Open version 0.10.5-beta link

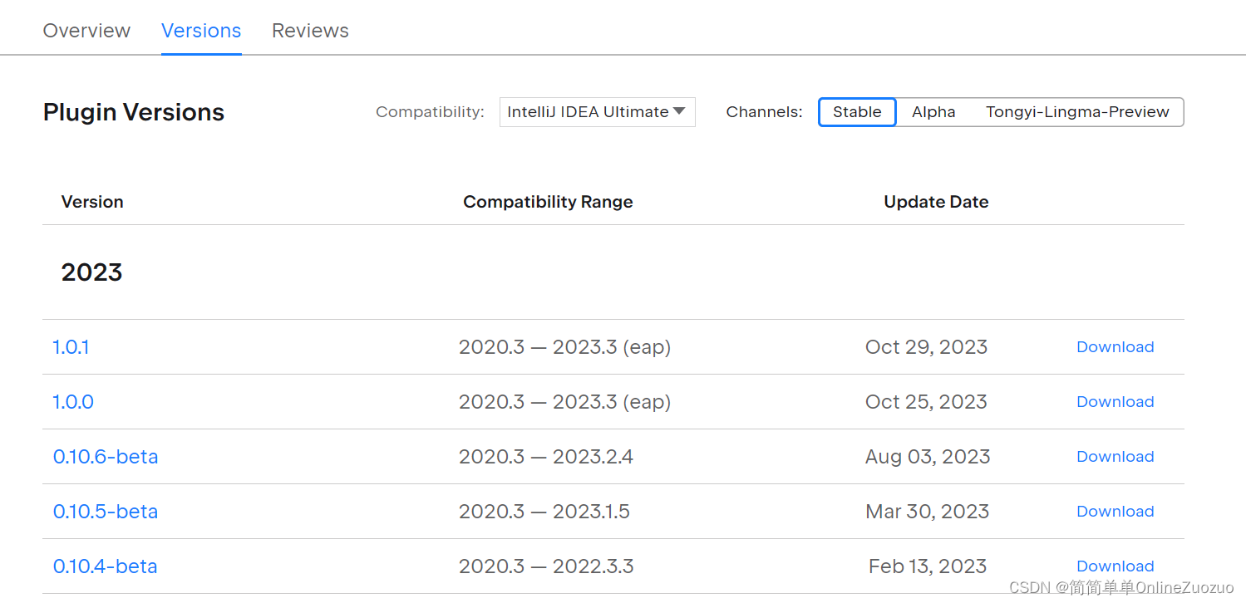106,512
